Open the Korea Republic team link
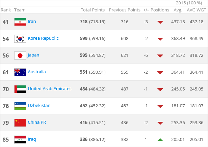Viewport: 208px width, 147px height. coord(43,38)
